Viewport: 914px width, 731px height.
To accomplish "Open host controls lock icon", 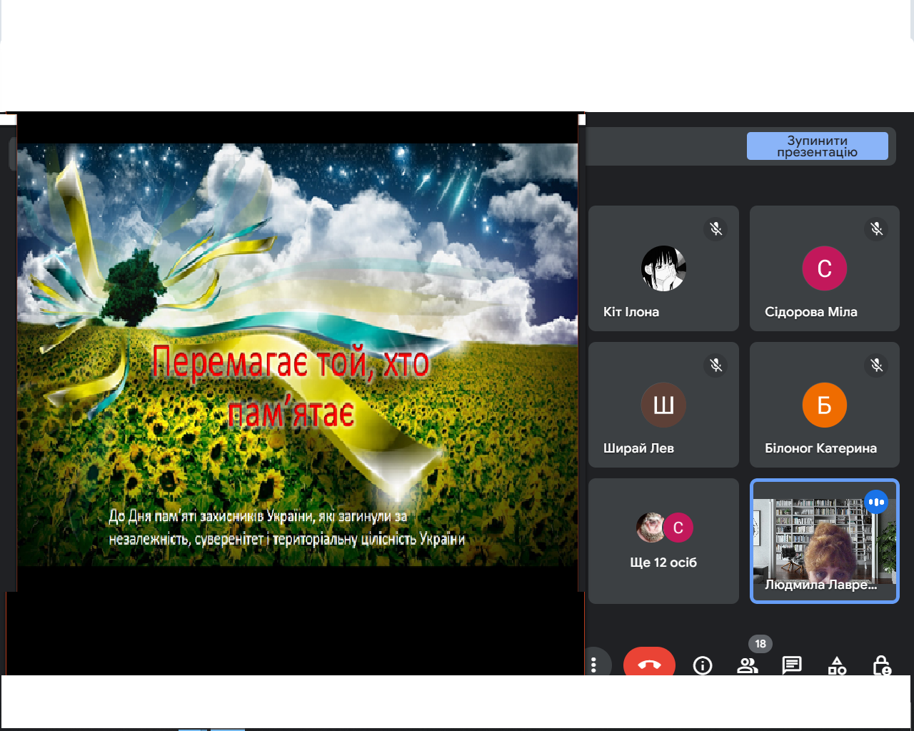I will click(882, 665).
